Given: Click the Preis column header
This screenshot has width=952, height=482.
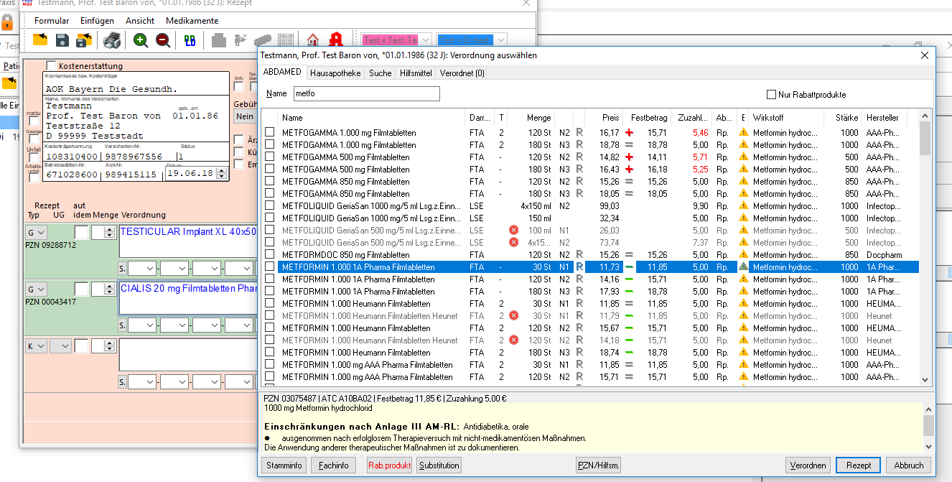Looking at the screenshot, I should (603, 118).
